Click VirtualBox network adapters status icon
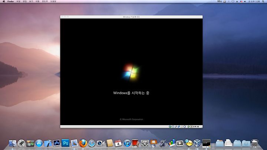This screenshot has width=267, height=150. [179, 127]
